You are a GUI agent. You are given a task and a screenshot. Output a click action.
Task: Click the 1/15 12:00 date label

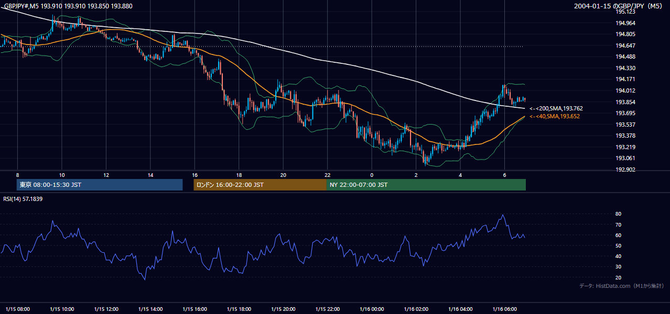(106, 309)
